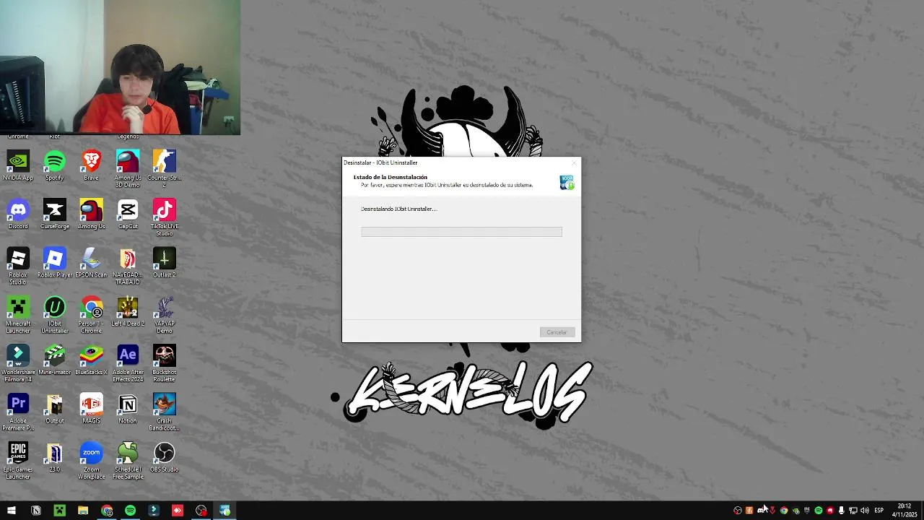Select the MAGIS desktop icon
Image resolution: width=924 pixels, height=520 pixels.
pyautogui.click(x=91, y=408)
